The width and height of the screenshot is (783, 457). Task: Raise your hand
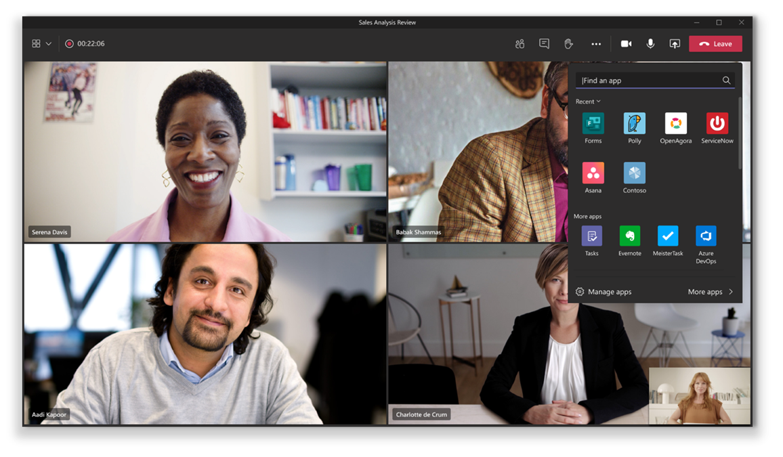click(x=568, y=43)
